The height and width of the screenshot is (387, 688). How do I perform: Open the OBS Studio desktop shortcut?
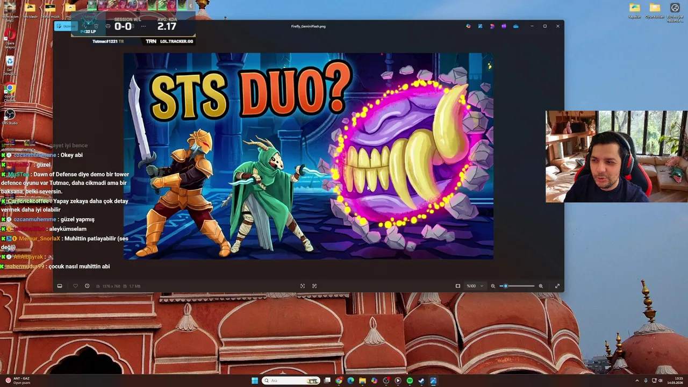[x=10, y=117]
